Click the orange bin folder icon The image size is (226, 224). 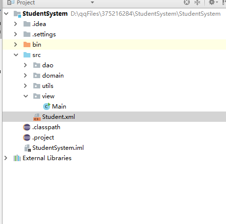pos(27,45)
